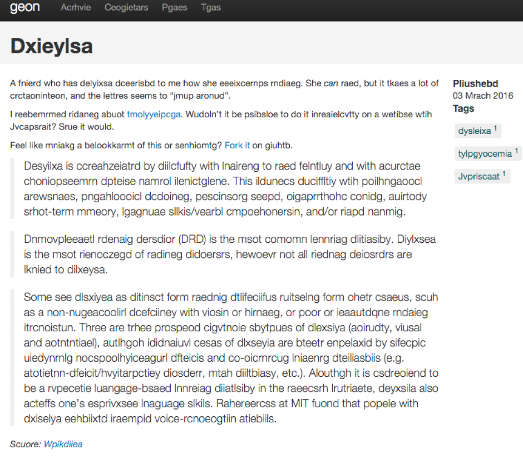
Task: Open the Tgas nav item
Action: coord(211,8)
